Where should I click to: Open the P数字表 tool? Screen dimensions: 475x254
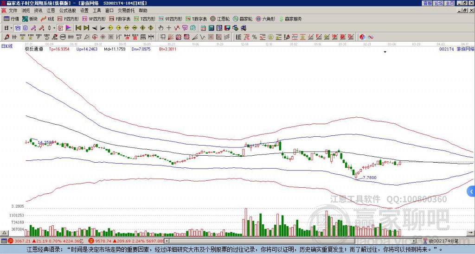(120, 19)
